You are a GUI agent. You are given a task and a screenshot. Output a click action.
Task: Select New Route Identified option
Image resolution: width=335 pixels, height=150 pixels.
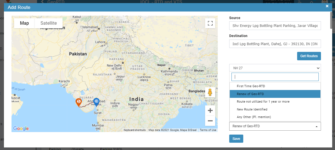click(x=275, y=109)
